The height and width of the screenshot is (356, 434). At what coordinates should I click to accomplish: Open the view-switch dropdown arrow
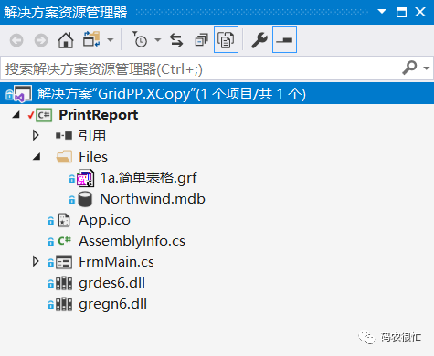111,40
